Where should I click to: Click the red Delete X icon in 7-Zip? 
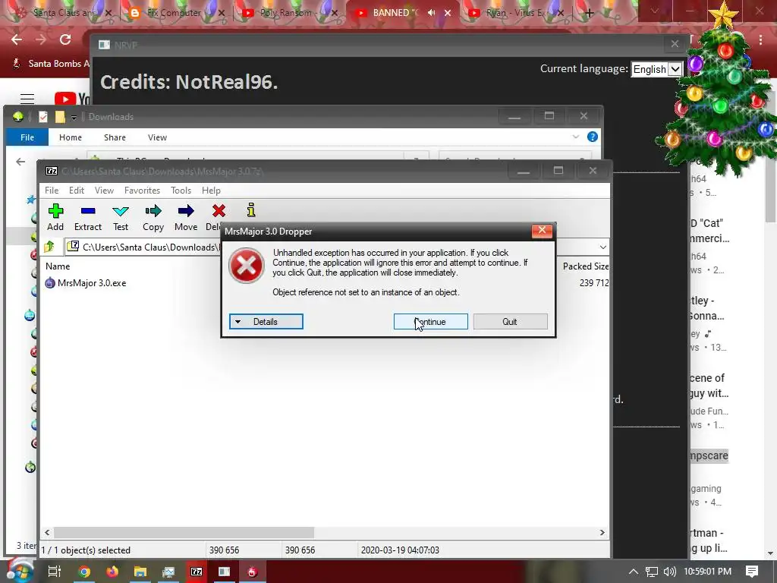pyautogui.click(x=219, y=211)
